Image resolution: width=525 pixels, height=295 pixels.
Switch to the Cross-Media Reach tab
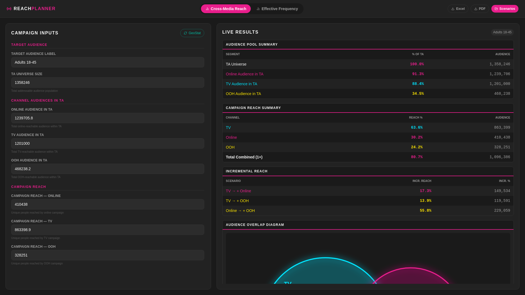click(226, 9)
